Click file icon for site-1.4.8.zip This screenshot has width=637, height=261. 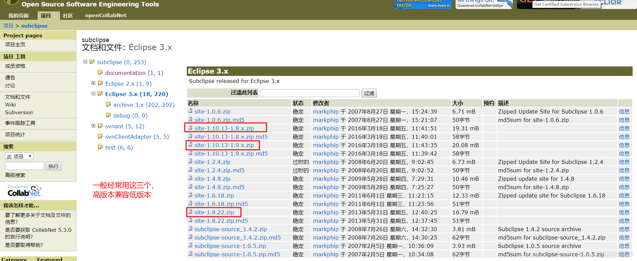coord(190,178)
